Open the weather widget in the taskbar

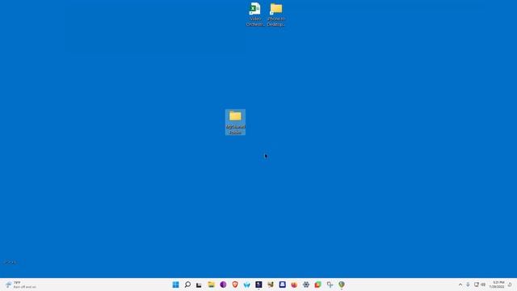click(x=20, y=285)
